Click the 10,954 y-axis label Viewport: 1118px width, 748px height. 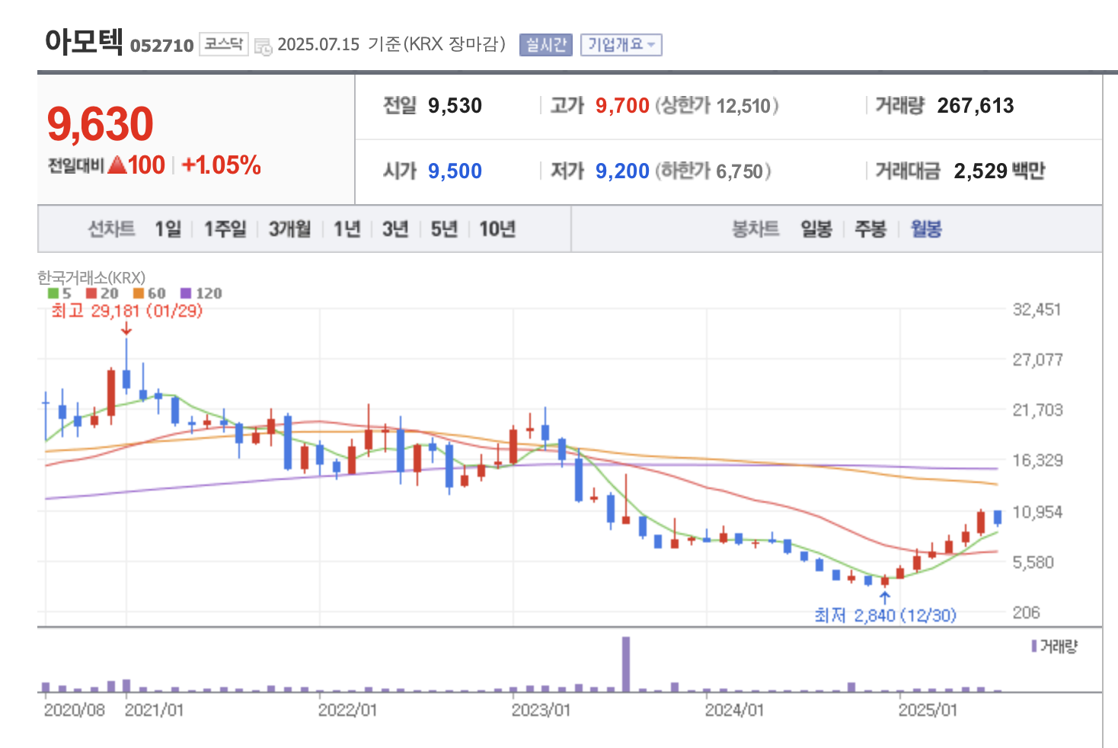[1037, 512]
